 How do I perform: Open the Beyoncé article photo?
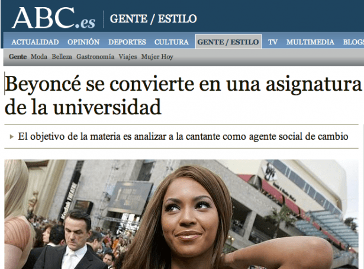[181, 214]
